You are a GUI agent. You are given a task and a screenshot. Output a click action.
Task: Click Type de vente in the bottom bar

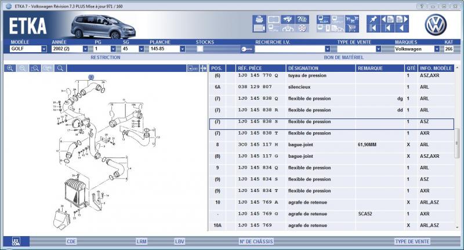point(412,241)
